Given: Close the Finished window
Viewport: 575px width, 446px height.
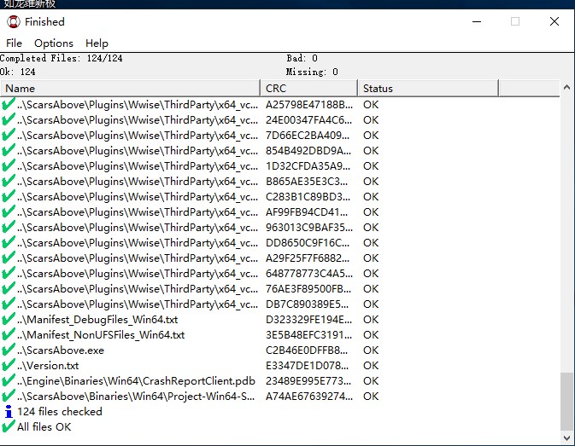Looking at the screenshot, I should pos(554,21).
